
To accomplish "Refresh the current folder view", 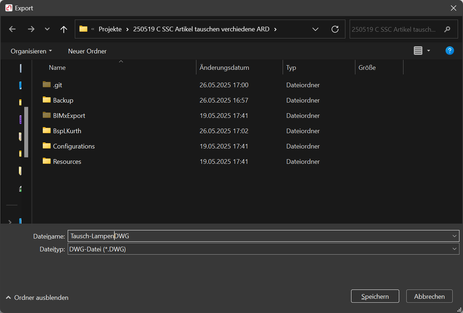I will pos(335,29).
